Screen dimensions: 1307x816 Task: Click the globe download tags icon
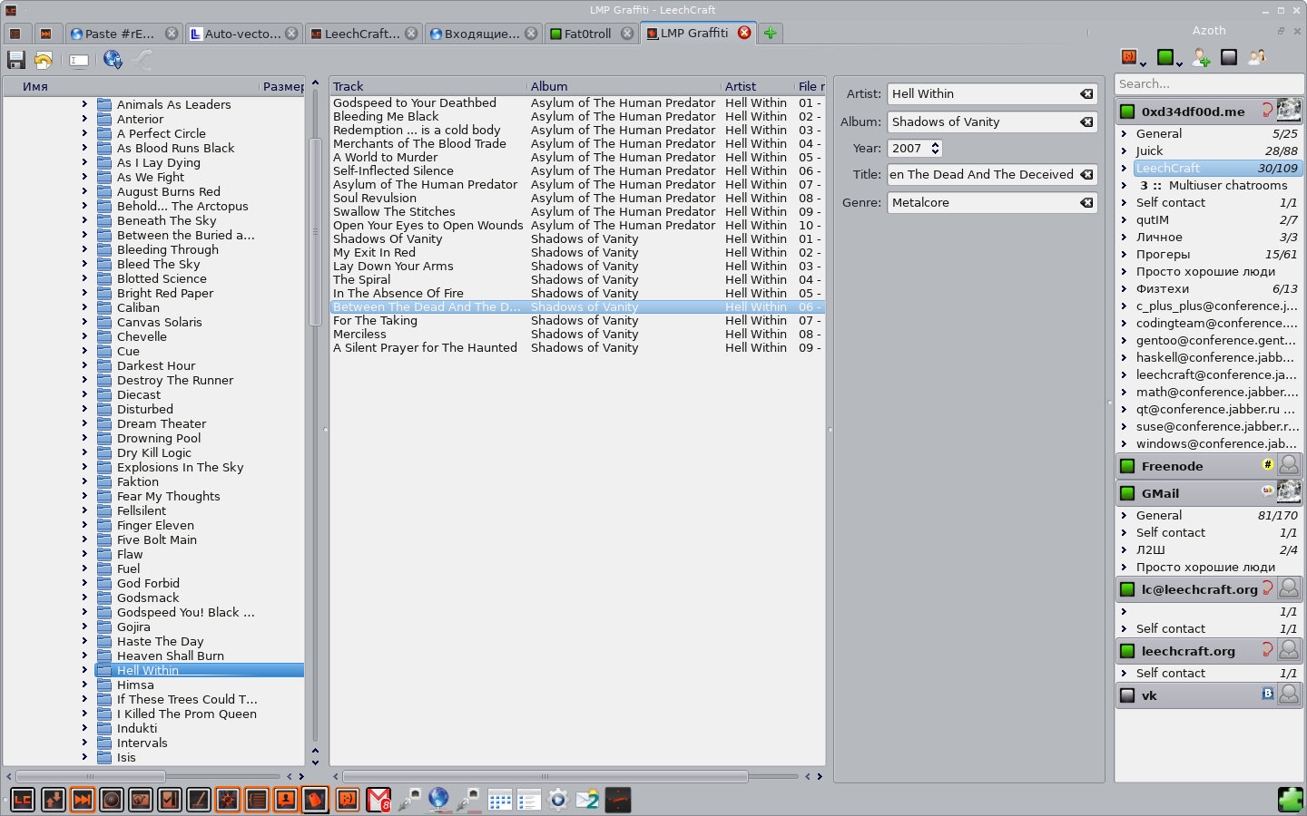(x=113, y=60)
